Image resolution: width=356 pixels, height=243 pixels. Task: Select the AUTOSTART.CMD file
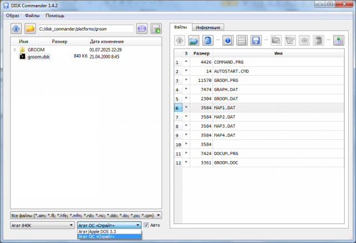pyautogui.click(x=231, y=71)
